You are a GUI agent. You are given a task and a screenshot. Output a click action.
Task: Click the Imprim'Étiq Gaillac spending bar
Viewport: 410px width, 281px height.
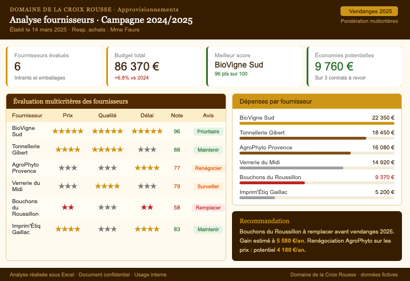[x=257, y=197]
